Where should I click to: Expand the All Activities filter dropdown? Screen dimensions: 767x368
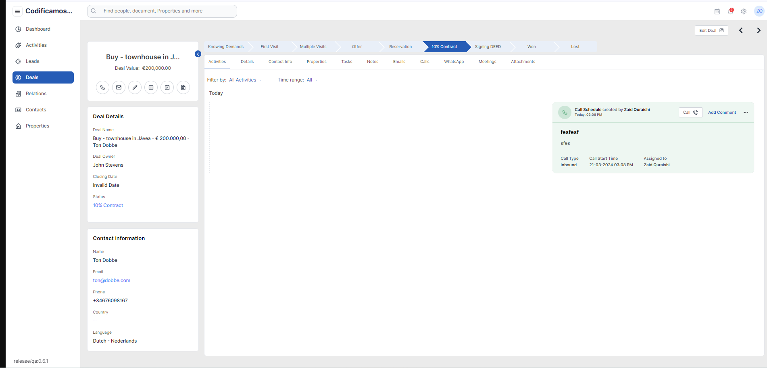pos(245,80)
